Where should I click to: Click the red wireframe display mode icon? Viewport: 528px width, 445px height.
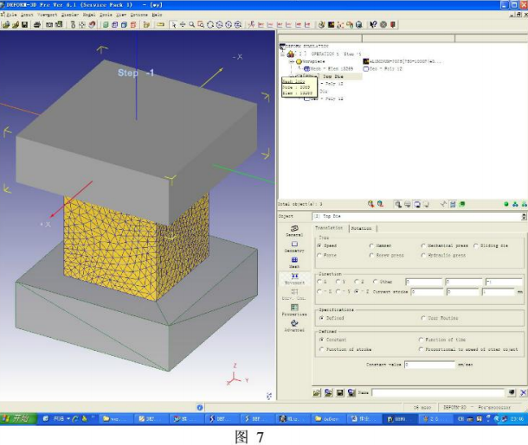click(x=133, y=24)
